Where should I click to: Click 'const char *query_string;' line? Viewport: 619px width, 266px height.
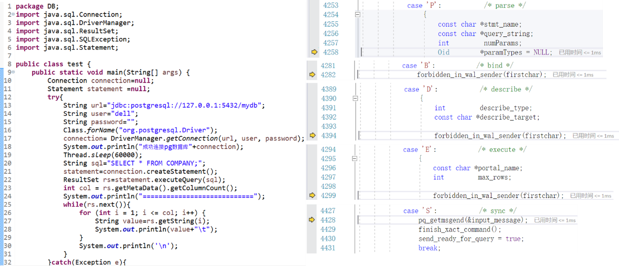point(486,34)
